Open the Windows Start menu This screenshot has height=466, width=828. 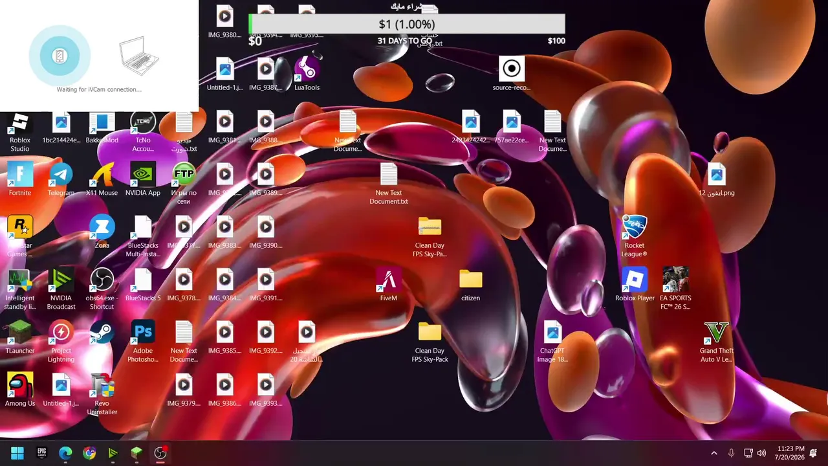point(17,453)
